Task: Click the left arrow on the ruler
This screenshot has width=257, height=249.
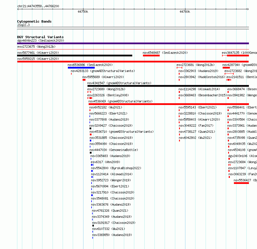Action: [x=18, y=9]
